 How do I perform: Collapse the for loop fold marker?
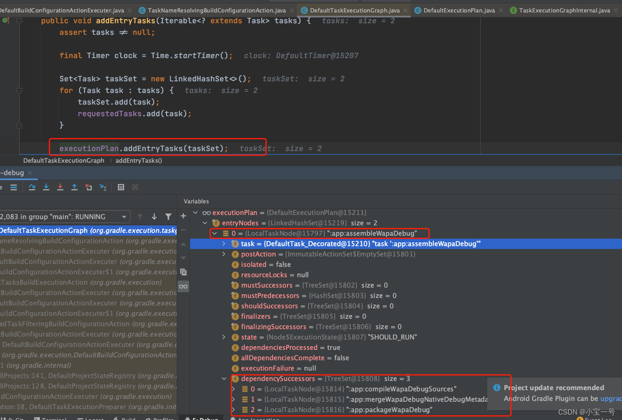[19, 90]
